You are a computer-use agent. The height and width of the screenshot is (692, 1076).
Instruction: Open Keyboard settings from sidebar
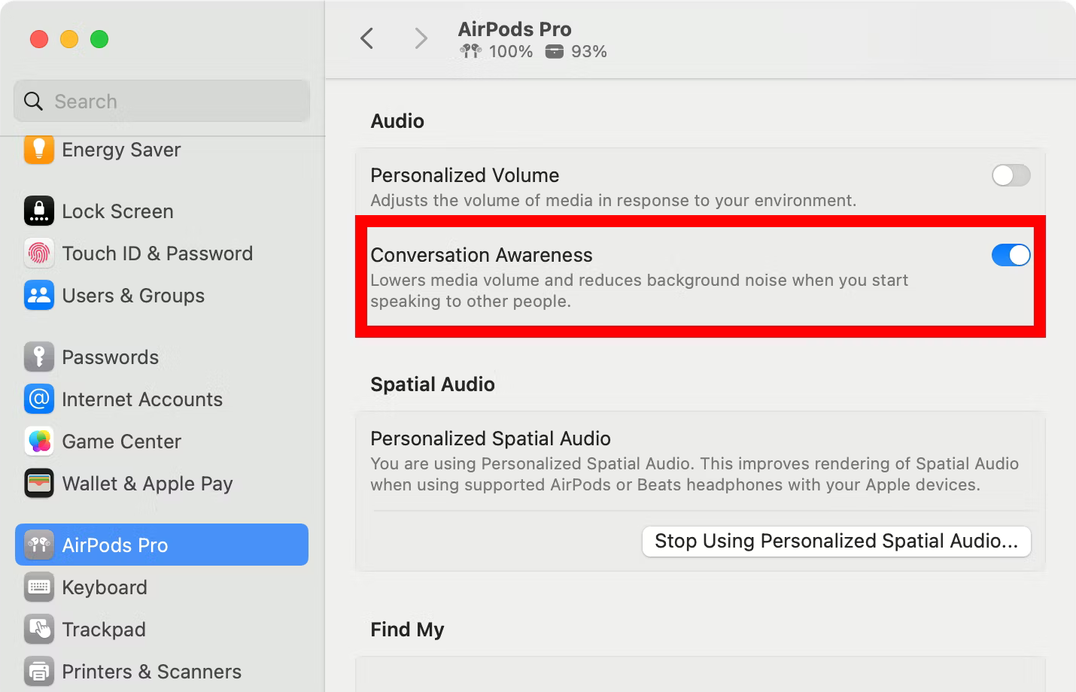pyautogui.click(x=39, y=587)
